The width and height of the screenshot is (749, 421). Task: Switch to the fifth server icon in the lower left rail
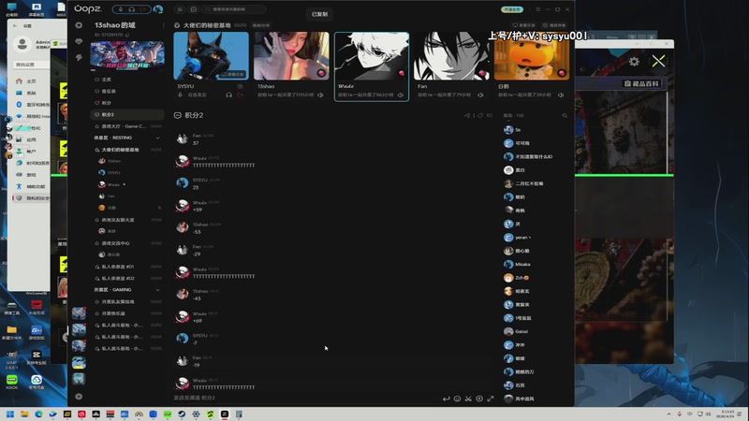pos(79,379)
